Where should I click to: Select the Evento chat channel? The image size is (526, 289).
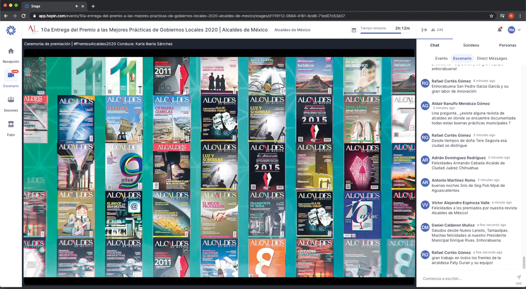(x=441, y=58)
